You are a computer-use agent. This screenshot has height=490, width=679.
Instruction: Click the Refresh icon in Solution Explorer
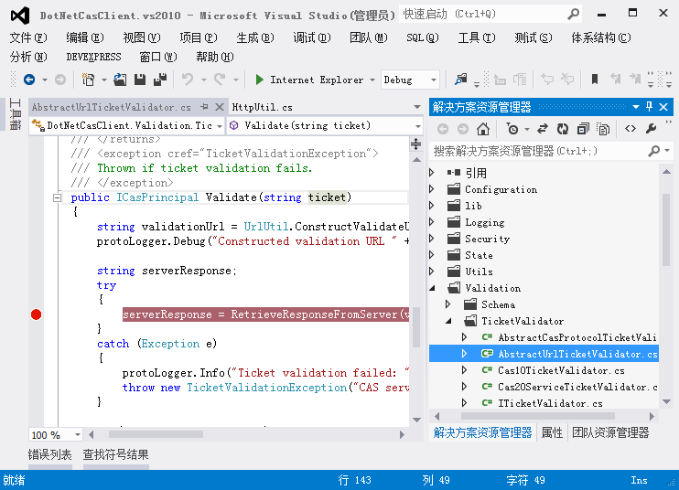[563, 129]
